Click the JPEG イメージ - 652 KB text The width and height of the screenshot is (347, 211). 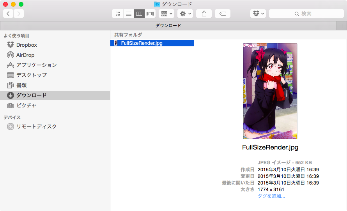point(285,163)
